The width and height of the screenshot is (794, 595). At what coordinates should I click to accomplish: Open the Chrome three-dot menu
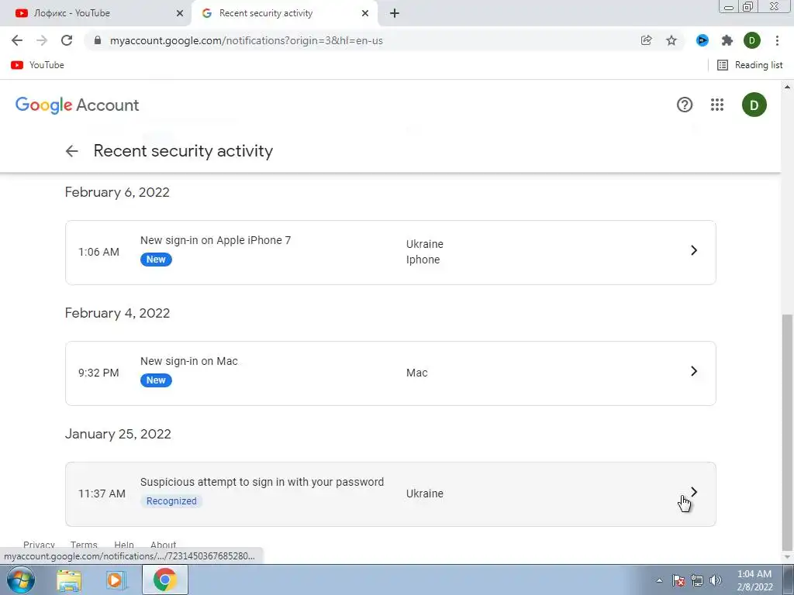tap(777, 40)
